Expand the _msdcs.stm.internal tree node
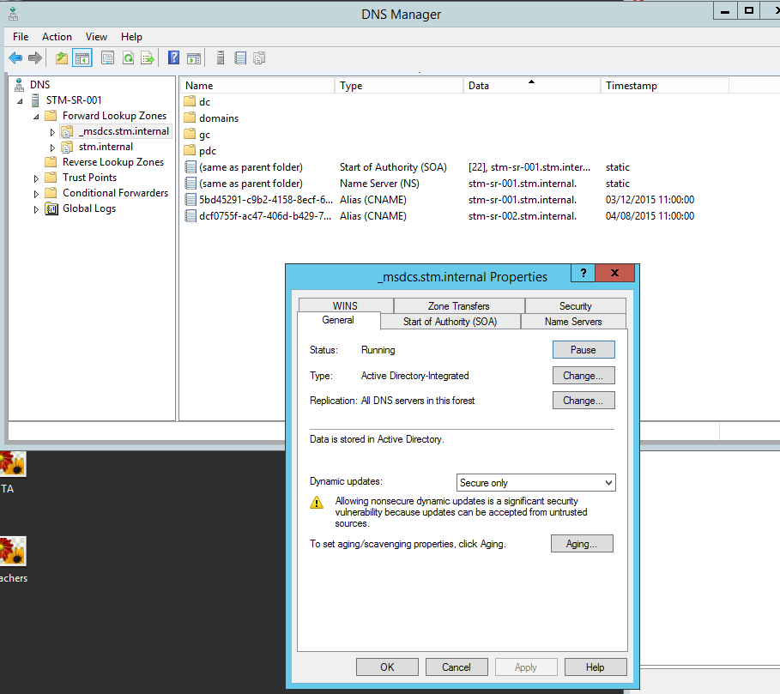Image resolution: width=780 pixels, height=694 pixels. [53, 130]
